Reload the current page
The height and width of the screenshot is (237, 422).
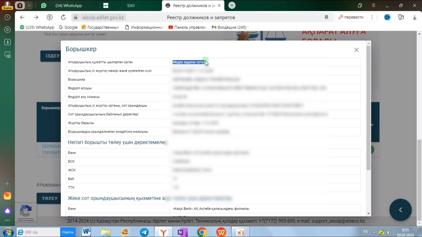click(x=63, y=17)
